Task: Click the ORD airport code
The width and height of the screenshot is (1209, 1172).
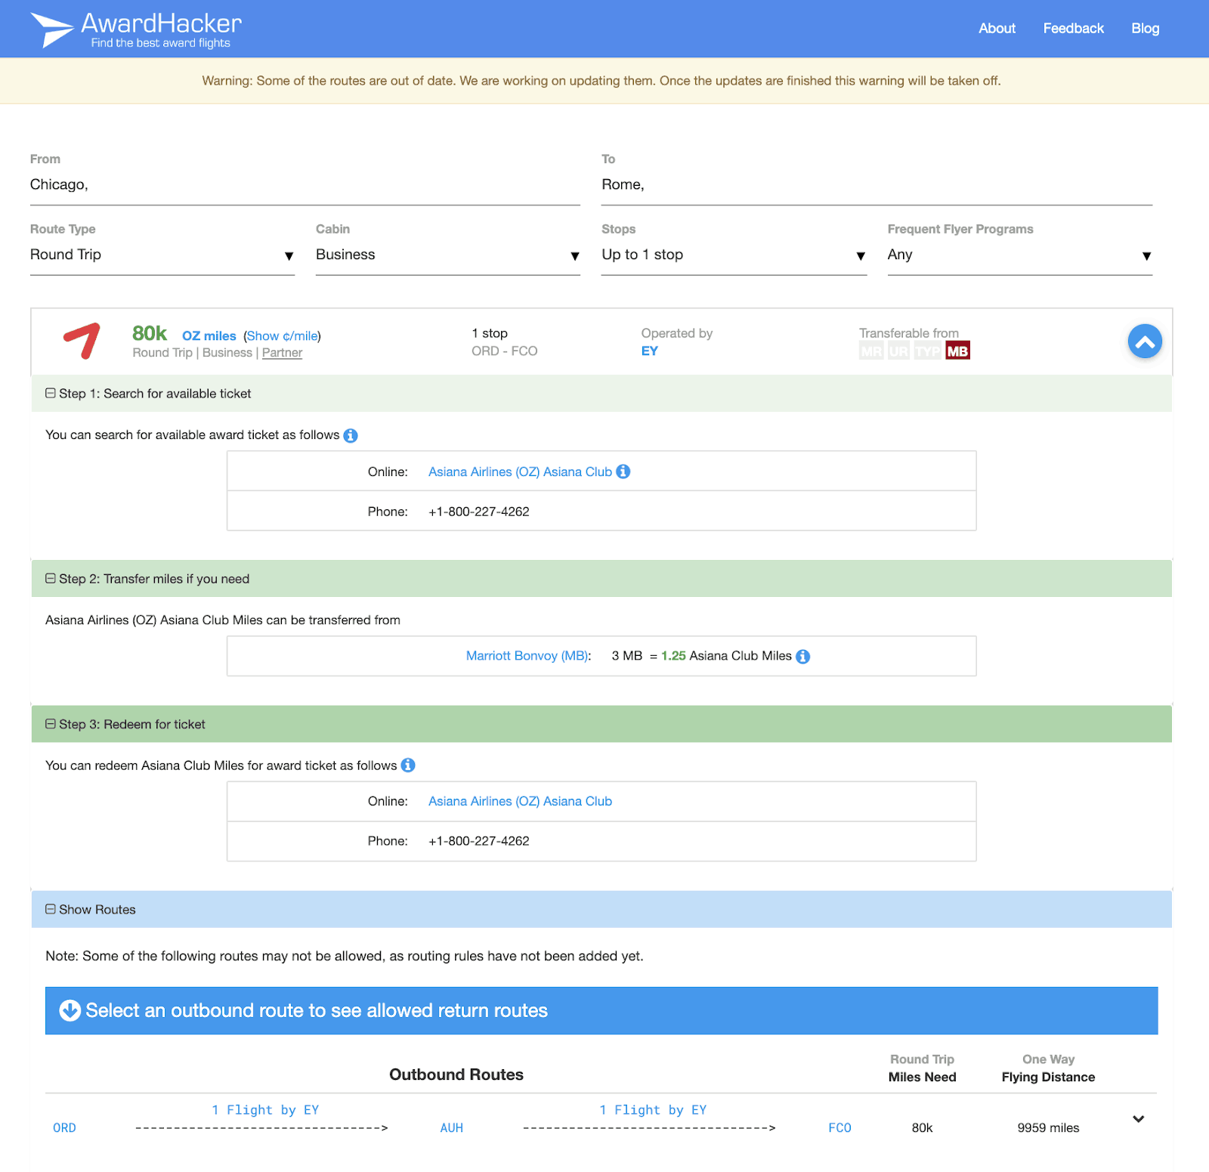Action: click(64, 1128)
